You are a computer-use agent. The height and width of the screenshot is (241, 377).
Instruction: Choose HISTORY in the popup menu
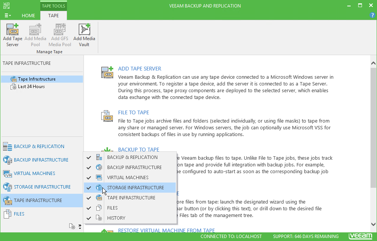130,218
